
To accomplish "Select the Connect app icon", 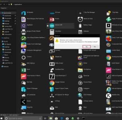I will (52, 51).
